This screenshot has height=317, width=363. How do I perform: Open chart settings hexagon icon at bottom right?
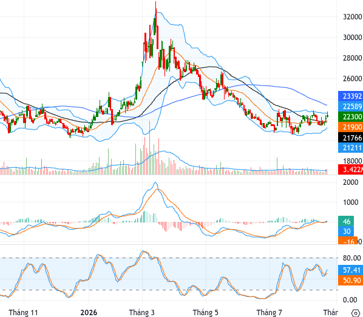point(355,313)
